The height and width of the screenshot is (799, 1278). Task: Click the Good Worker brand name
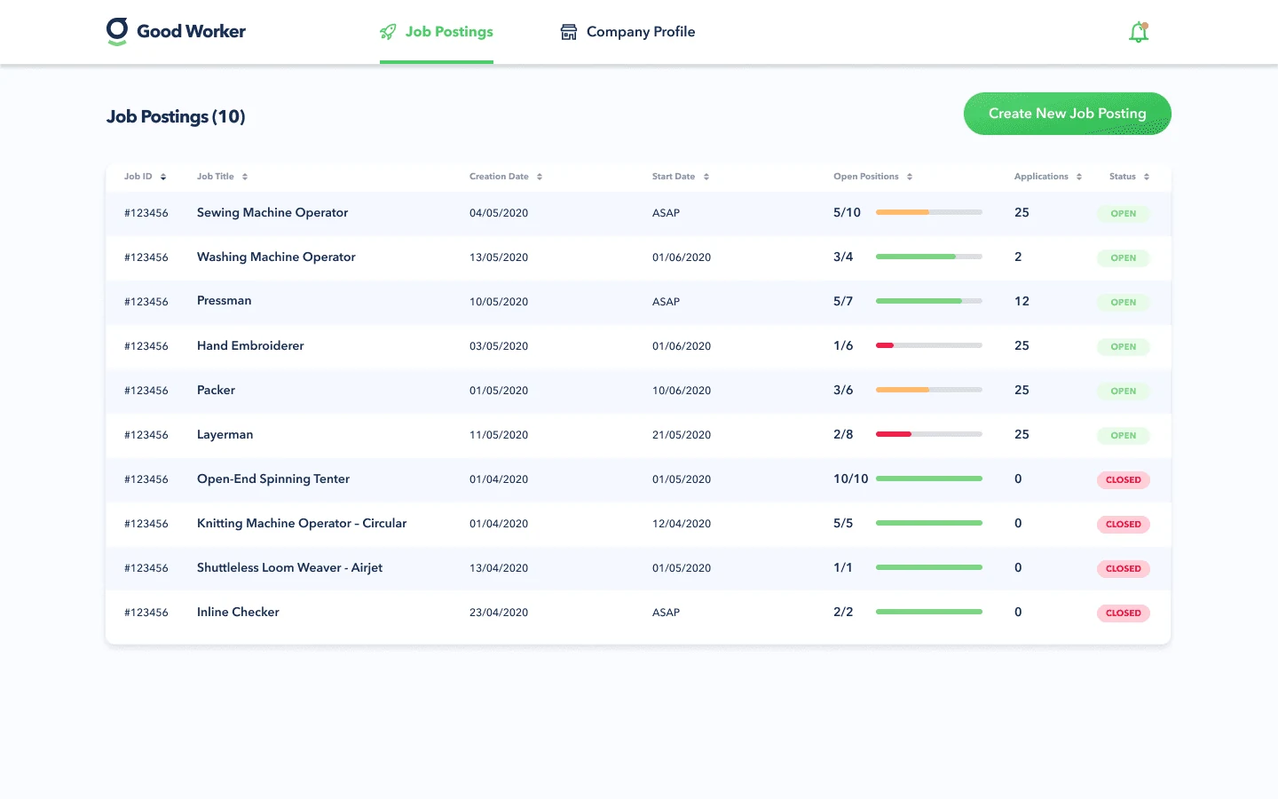[x=191, y=31]
